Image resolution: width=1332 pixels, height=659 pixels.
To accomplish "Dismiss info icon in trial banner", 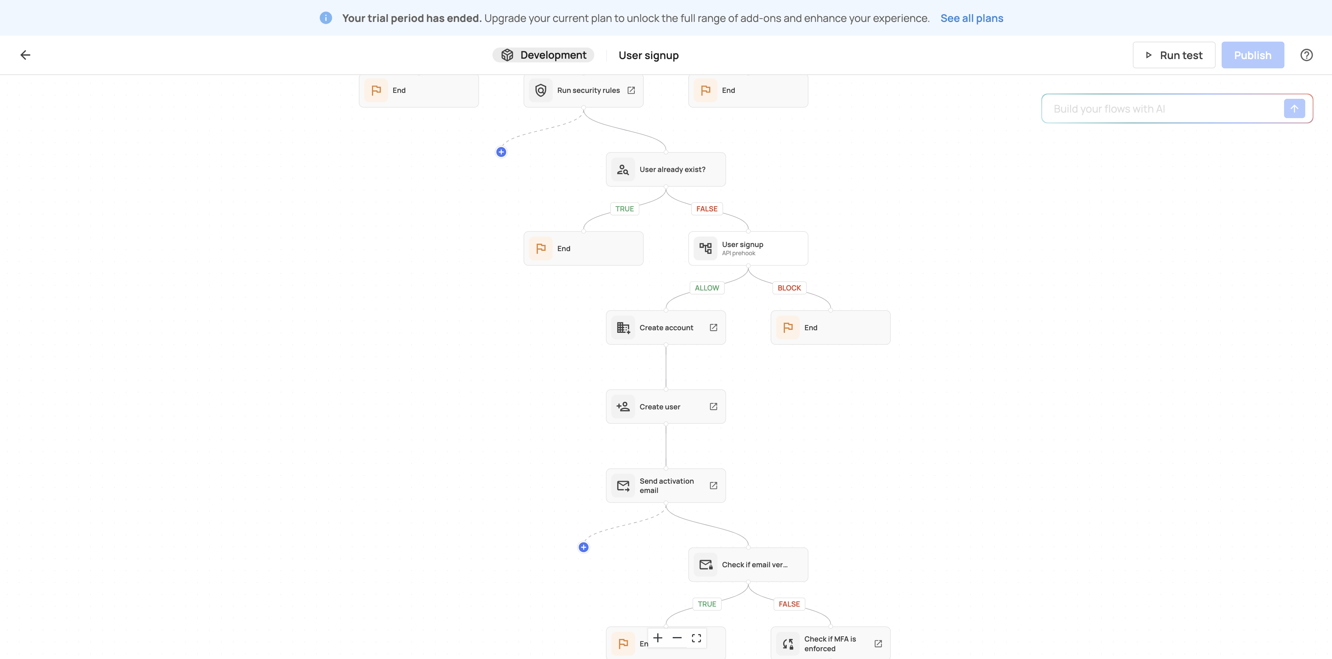I will coord(326,18).
